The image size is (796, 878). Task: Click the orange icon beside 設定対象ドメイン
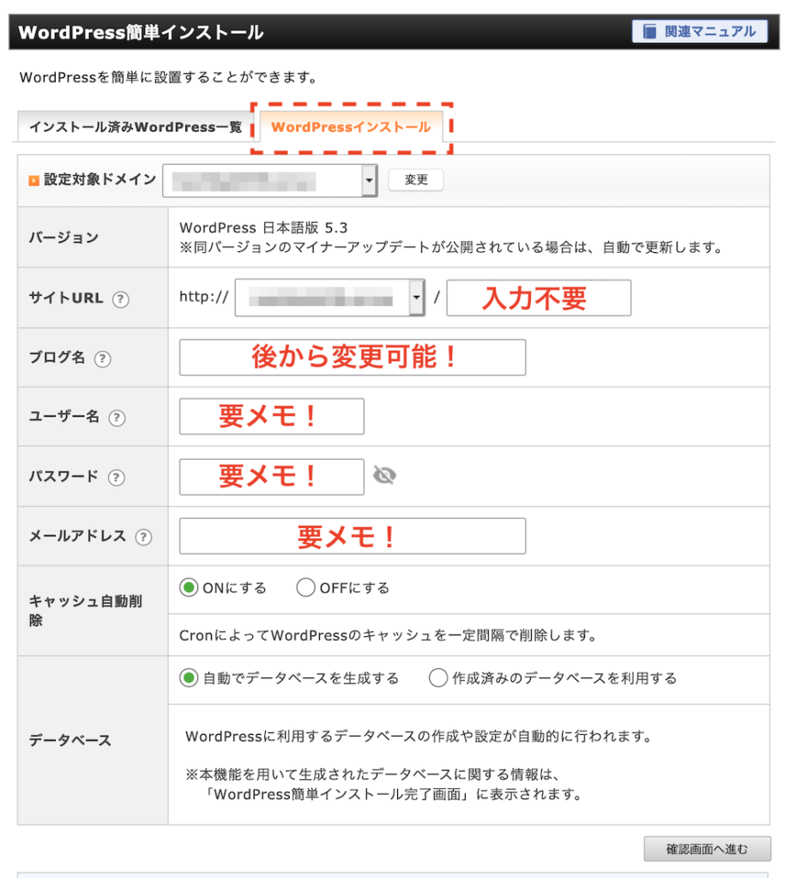(x=33, y=180)
